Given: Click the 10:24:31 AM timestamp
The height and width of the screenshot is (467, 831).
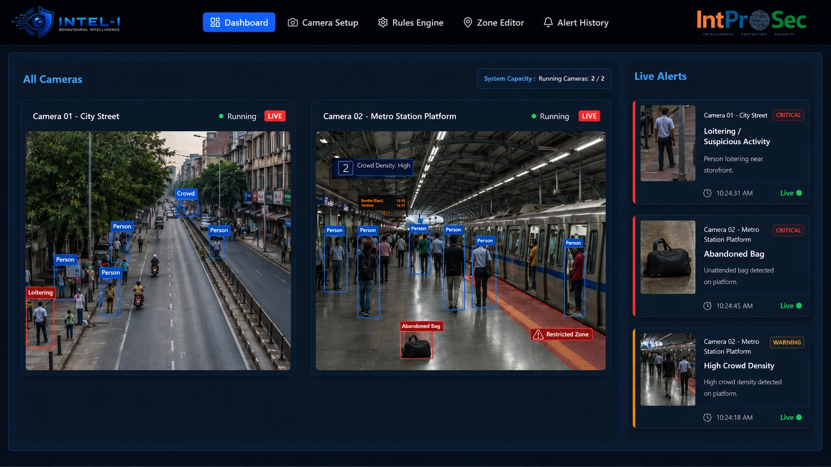Looking at the screenshot, I should (735, 193).
